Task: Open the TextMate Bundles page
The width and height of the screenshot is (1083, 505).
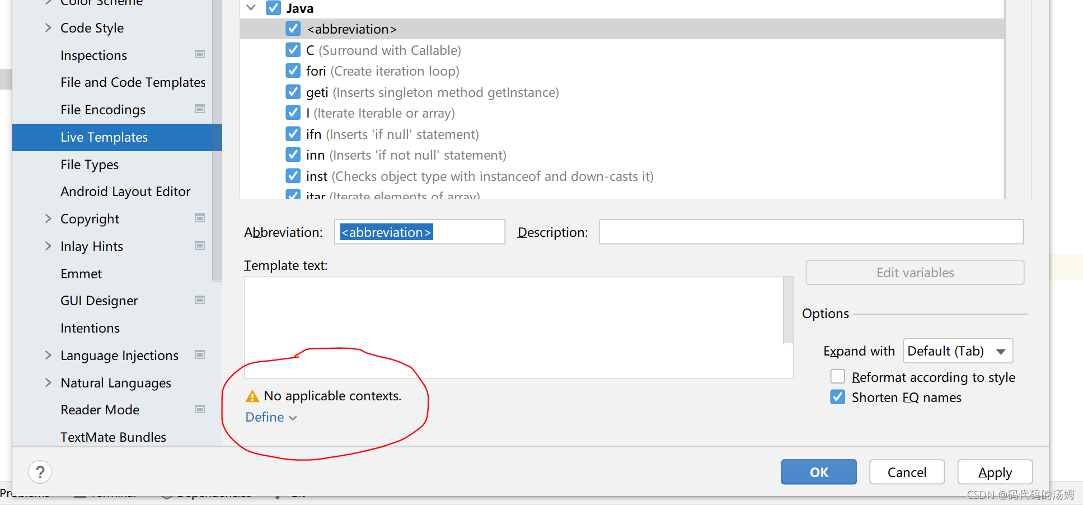Action: (x=113, y=437)
